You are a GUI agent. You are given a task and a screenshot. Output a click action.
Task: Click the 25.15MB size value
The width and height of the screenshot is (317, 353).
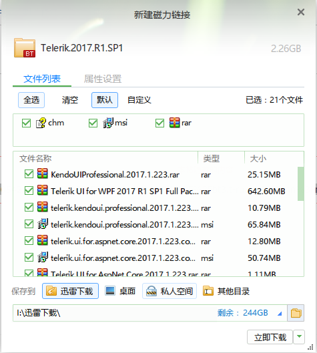pyautogui.click(x=264, y=174)
